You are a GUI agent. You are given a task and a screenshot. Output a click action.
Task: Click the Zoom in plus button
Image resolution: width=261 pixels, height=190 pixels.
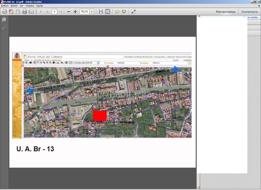pyautogui.click(x=75, y=12)
